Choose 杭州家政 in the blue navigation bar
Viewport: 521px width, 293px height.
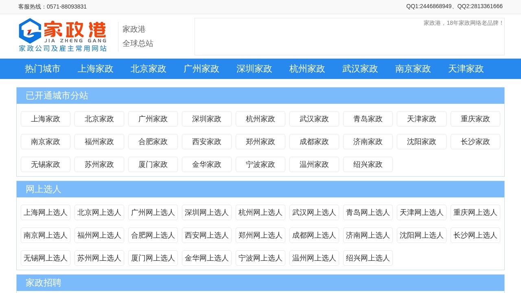point(307,69)
